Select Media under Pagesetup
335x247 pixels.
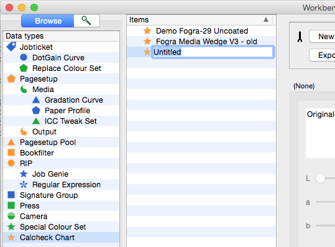pos(62,89)
